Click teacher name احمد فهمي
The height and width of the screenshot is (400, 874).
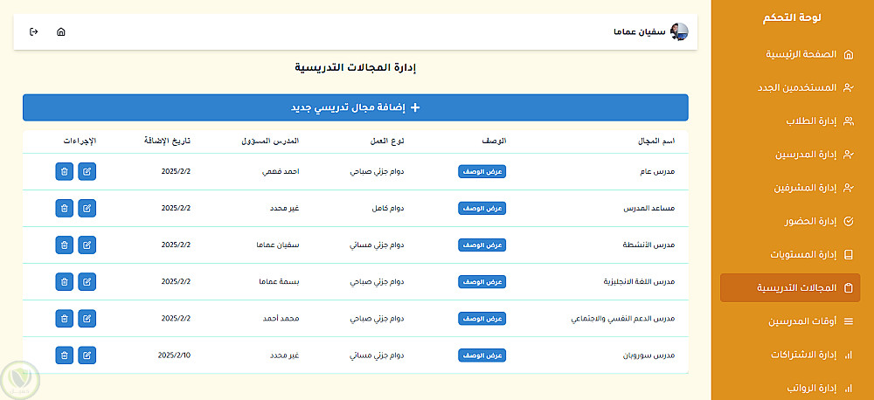[x=281, y=171]
